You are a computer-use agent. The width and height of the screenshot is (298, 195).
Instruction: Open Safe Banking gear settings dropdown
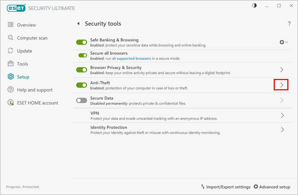[x=283, y=42]
